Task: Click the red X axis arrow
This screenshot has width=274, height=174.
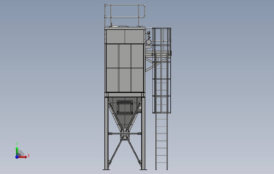Action: coord(22,157)
